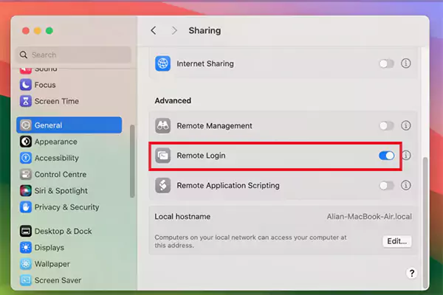Click the Screen Saver icon
The height and width of the screenshot is (295, 443).
(26, 280)
